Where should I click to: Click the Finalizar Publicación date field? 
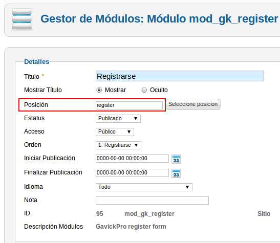tap(132, 173)
